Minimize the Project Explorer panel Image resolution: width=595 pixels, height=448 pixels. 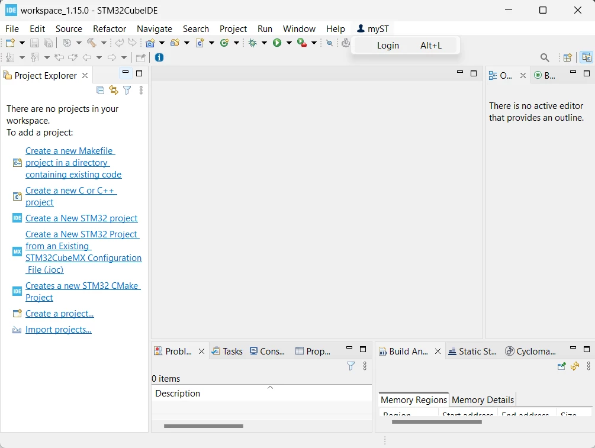click(x=126, y=72)
